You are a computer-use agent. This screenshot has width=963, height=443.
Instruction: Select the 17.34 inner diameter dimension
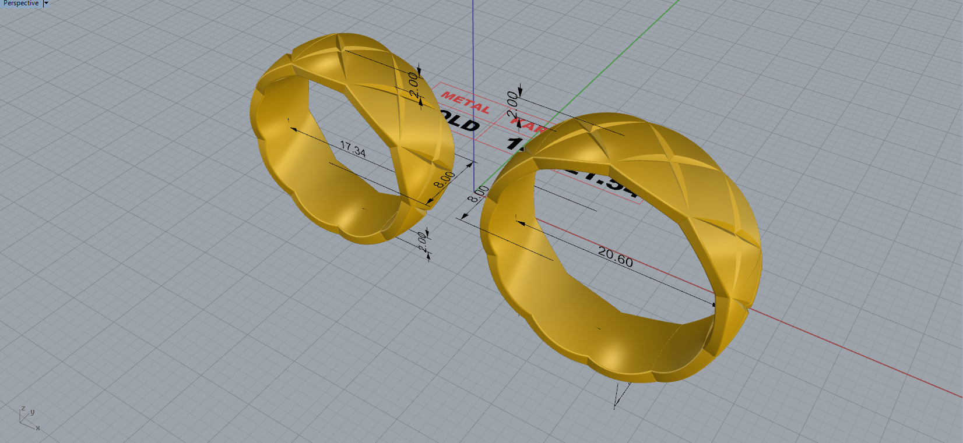(x=353, y=150)
